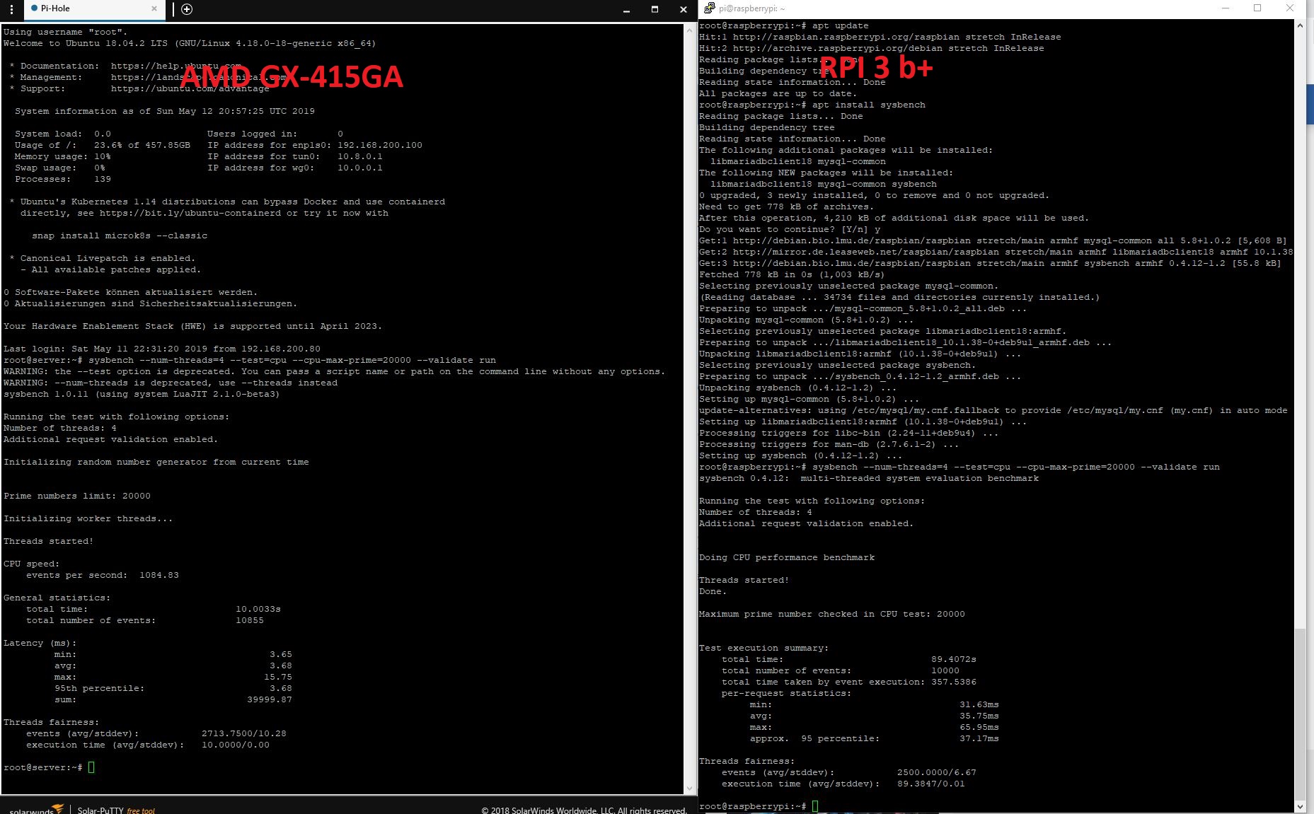This screenshot has width=1314, height=814.
Task: Click 'Fetched 778 kB in 0s' line
Action: point(792,274)
